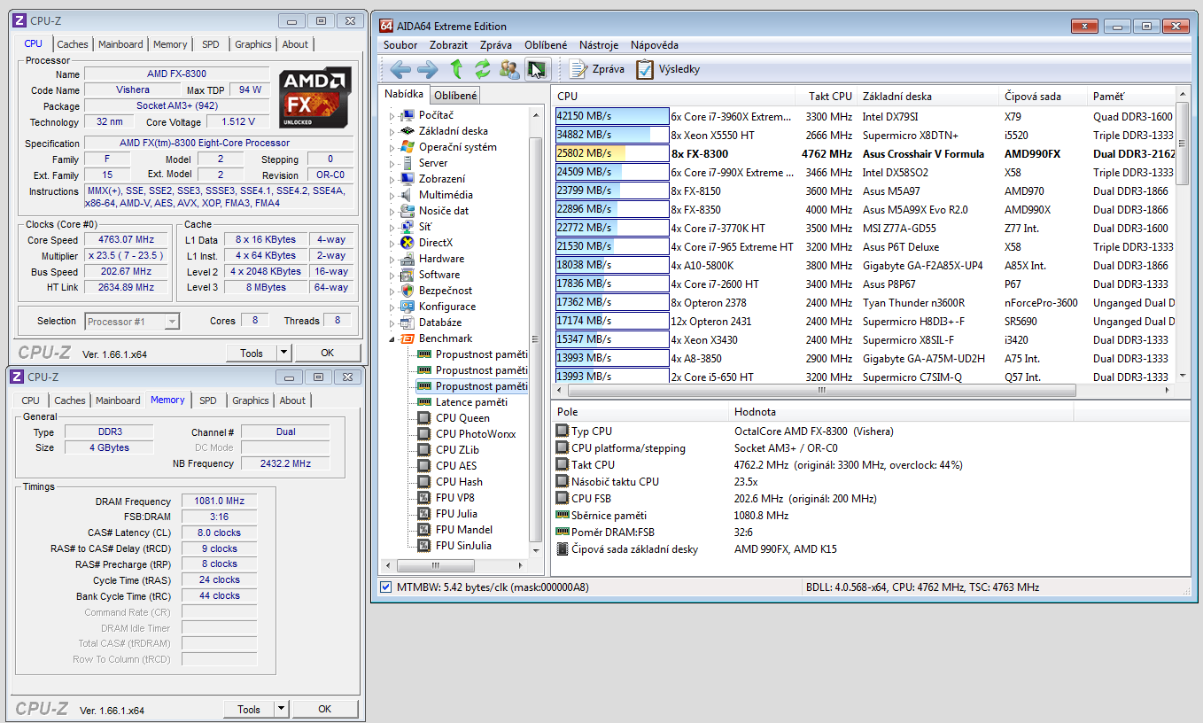Select the 8x FX-8300 result row
The width and height of the screenshot is (1203, 723).
click(865, 153)
